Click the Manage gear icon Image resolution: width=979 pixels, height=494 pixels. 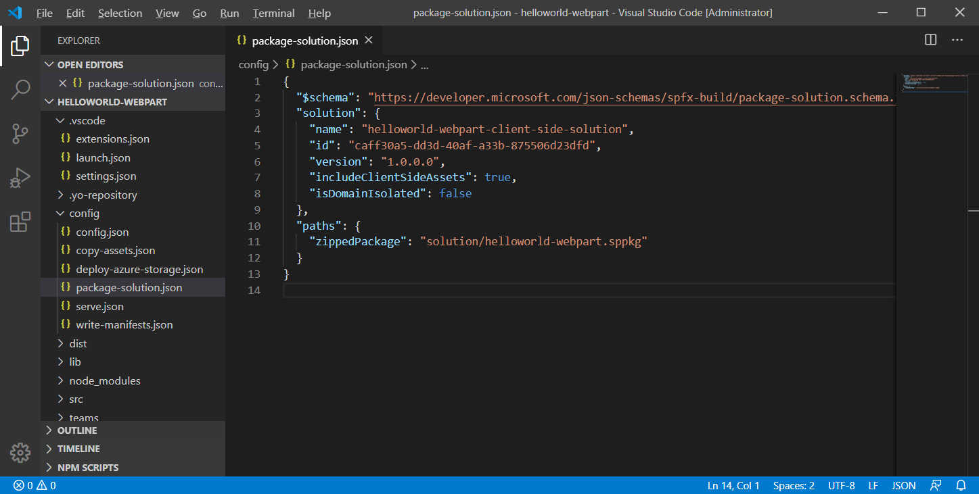tap(20, 453)
